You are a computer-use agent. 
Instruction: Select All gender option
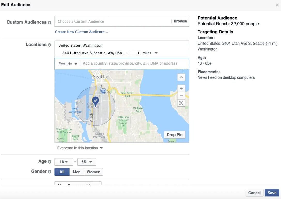tap(62, 172)
